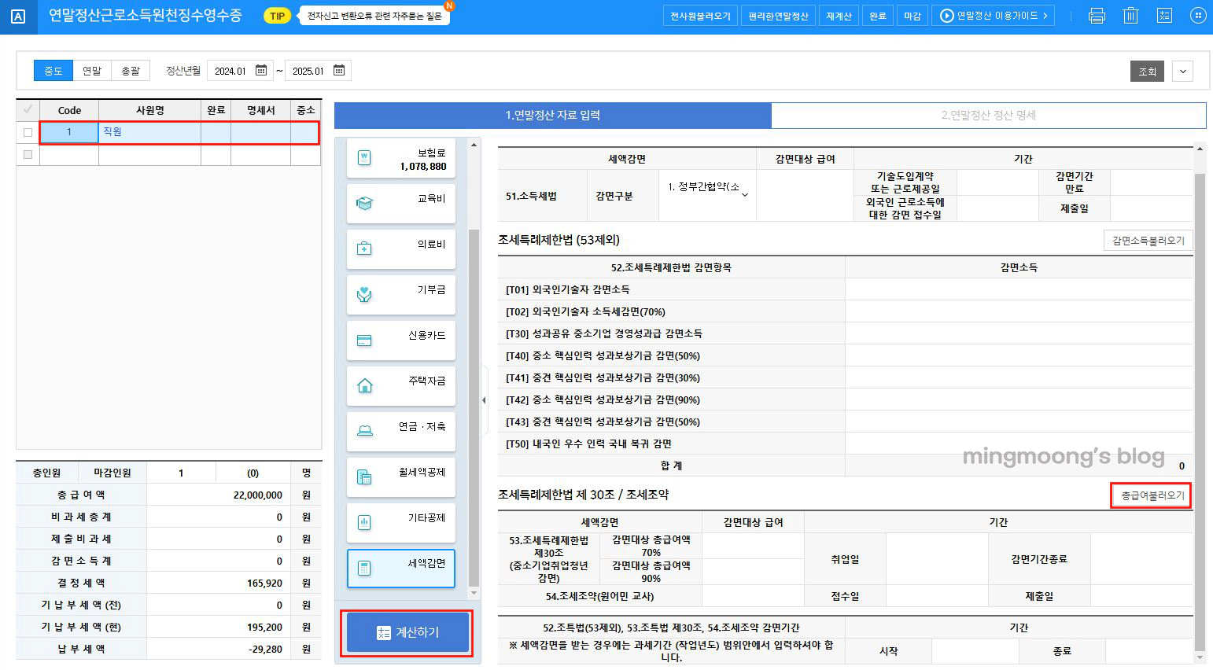
Task: Toggle the header select-all checkbox
Action: tap(28, 110)
